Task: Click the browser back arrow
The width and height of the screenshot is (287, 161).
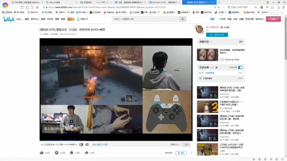Action: [12, 7]
